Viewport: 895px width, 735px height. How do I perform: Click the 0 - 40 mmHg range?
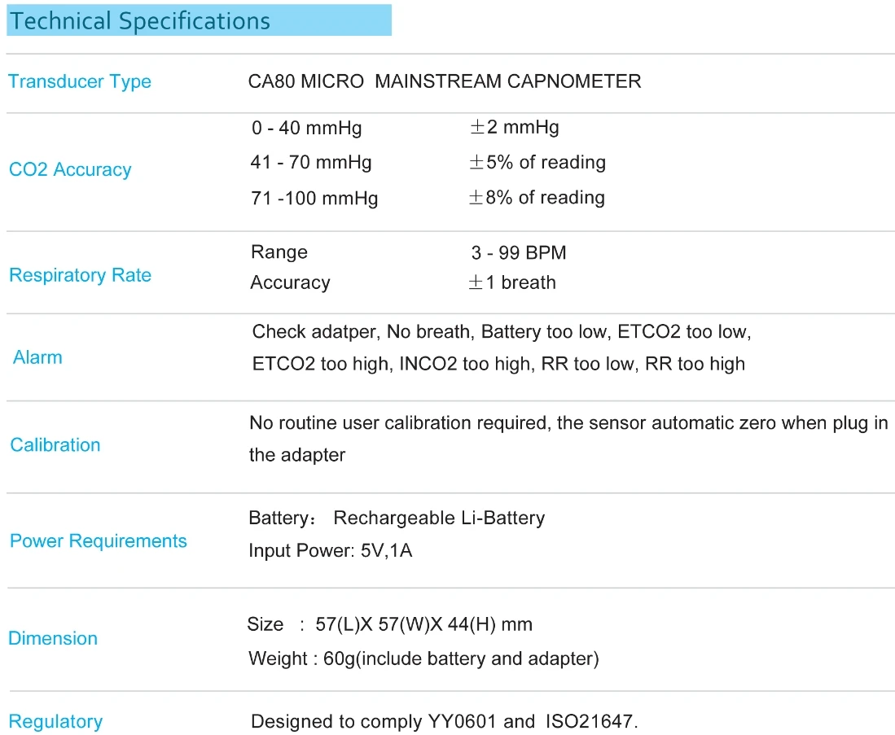point(306,128)
